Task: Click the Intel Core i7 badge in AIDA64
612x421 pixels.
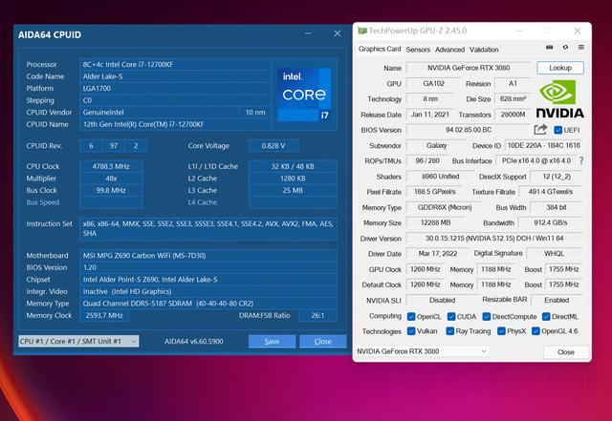Action: (x=304, y=95)
